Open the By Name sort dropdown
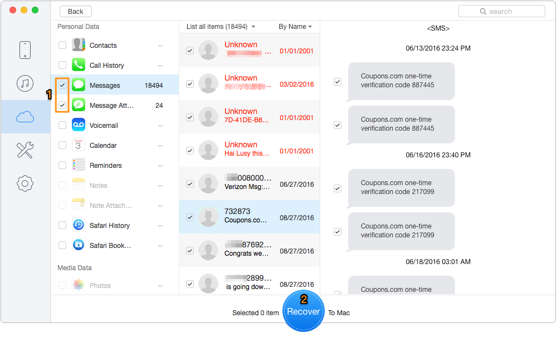The height and width of the screenshot is (338, 557). click(x=295, y=27)
